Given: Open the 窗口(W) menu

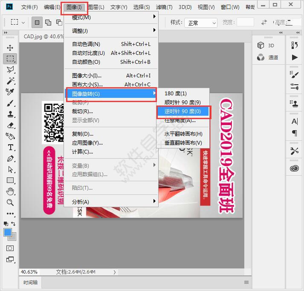Looking at the screenshot, I should (x=230, y=7).
